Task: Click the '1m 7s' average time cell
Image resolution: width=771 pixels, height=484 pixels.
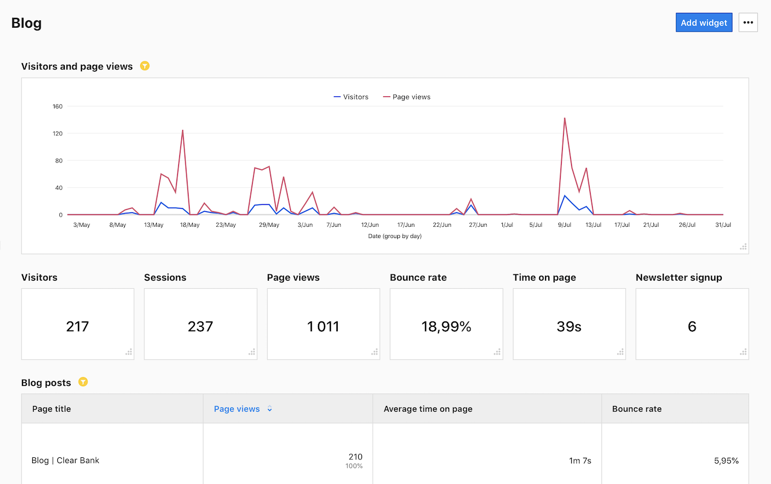Action: point(580,460)
